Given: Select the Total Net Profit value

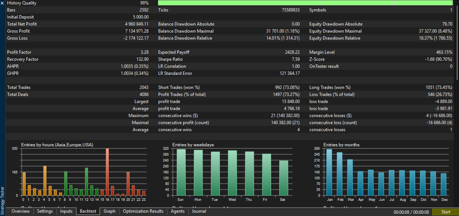Looking at the screenshot, I should coord(137,24).
